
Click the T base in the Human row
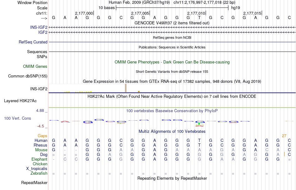(x=199, y=140)
